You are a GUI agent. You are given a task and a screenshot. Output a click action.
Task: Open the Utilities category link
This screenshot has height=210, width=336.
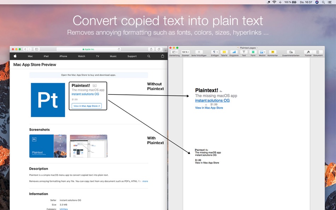[x=64, y=209]
